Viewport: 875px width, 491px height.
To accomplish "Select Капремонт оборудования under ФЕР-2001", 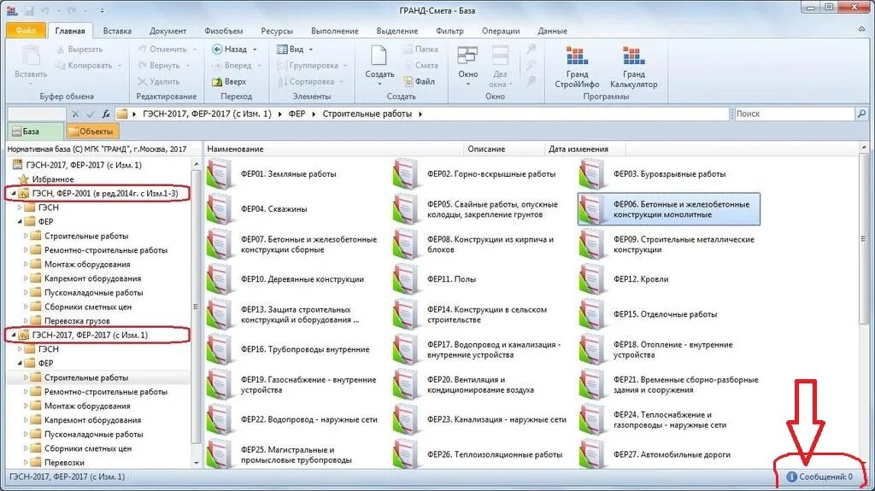I will [92, 278].
